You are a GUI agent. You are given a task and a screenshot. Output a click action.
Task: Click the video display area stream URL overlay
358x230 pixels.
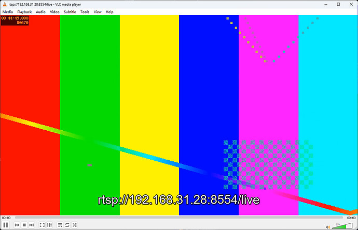tap(179, 200)
